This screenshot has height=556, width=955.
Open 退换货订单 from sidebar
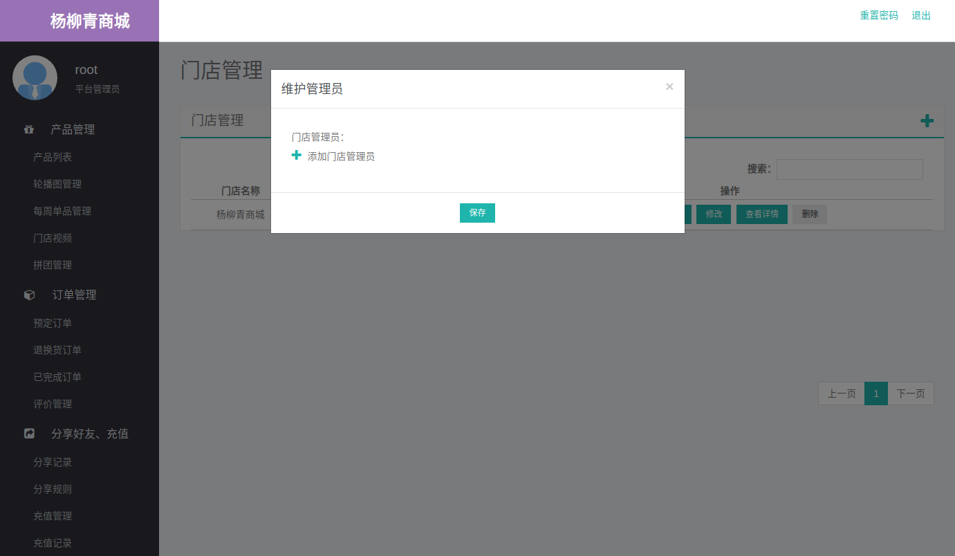pyautogui.click(x=57, y=350)
